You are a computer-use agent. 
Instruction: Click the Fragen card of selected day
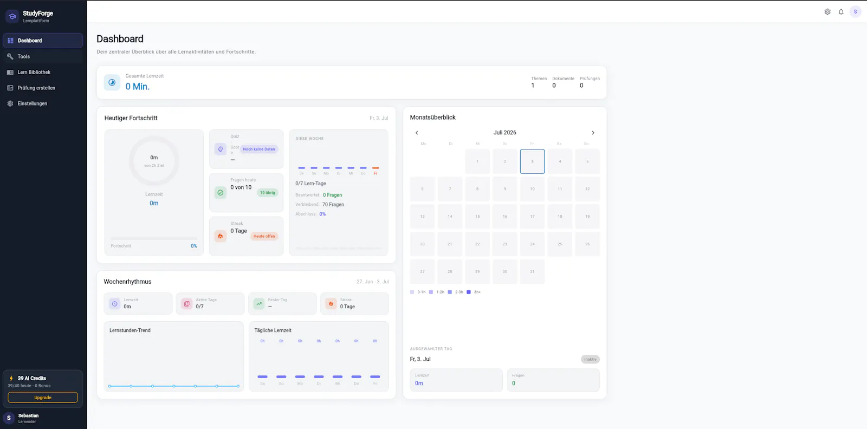pyautogui.click(x=553, y=380)
